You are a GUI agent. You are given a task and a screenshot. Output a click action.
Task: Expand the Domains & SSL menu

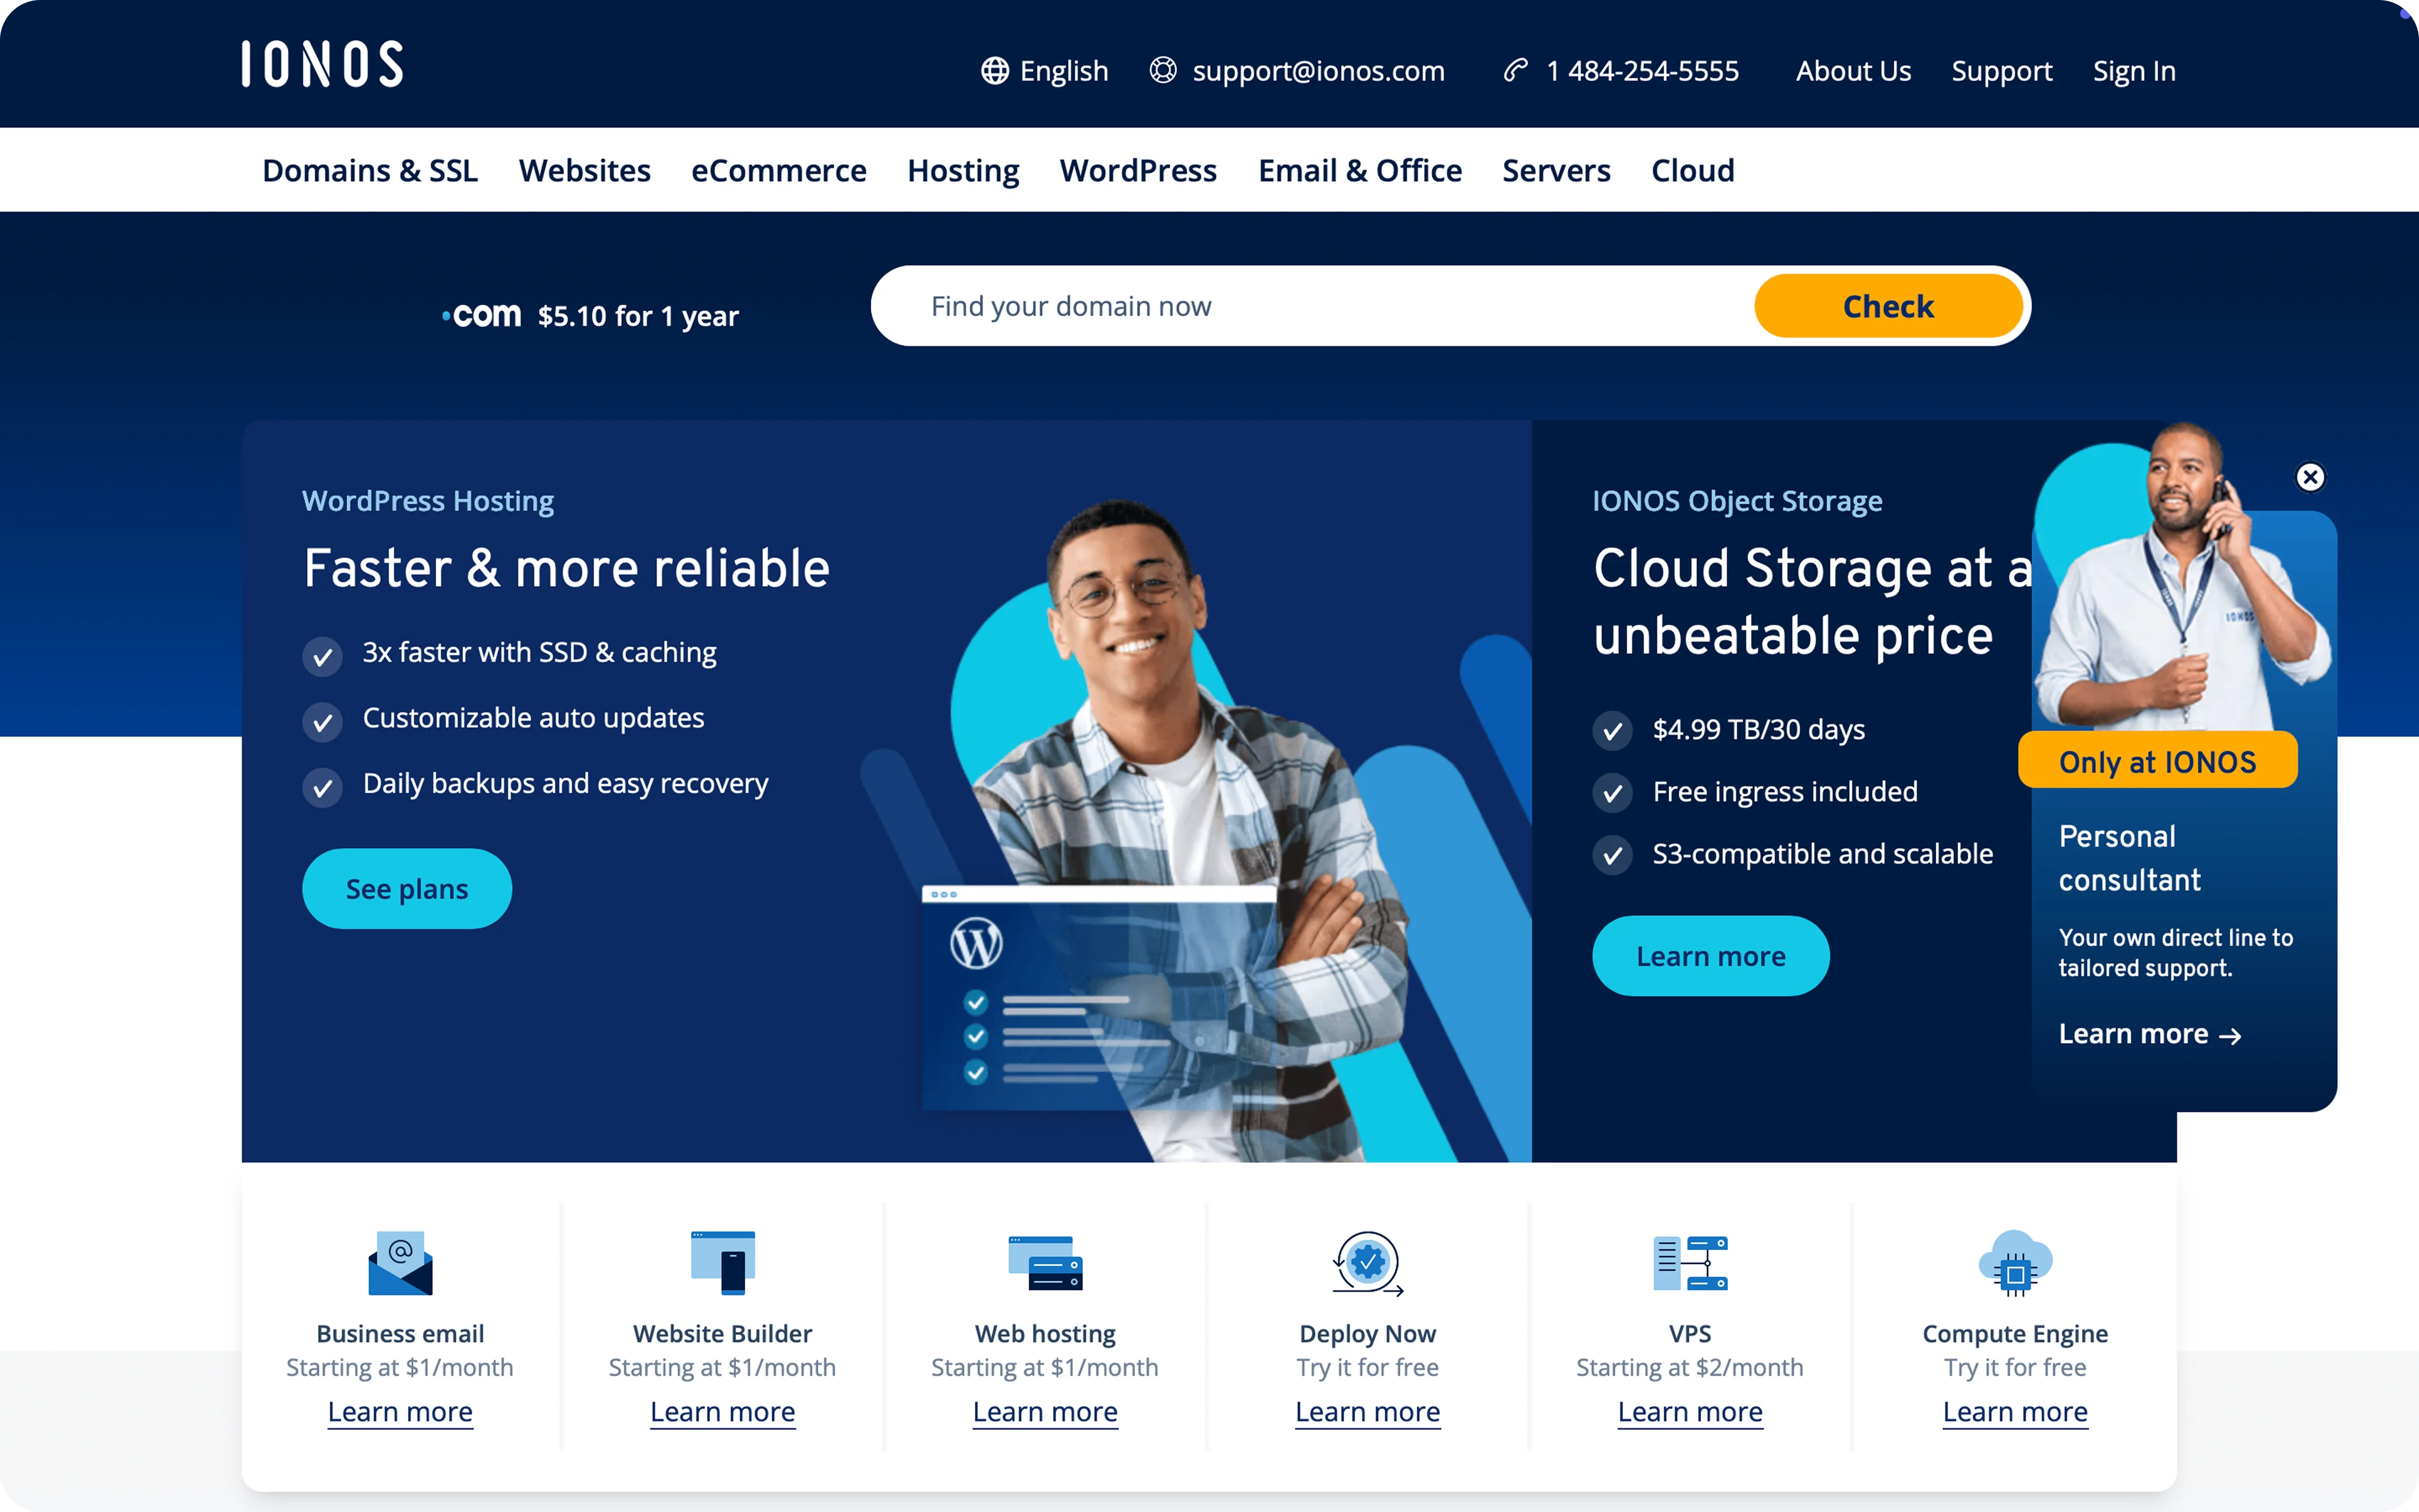pos(370,171)
